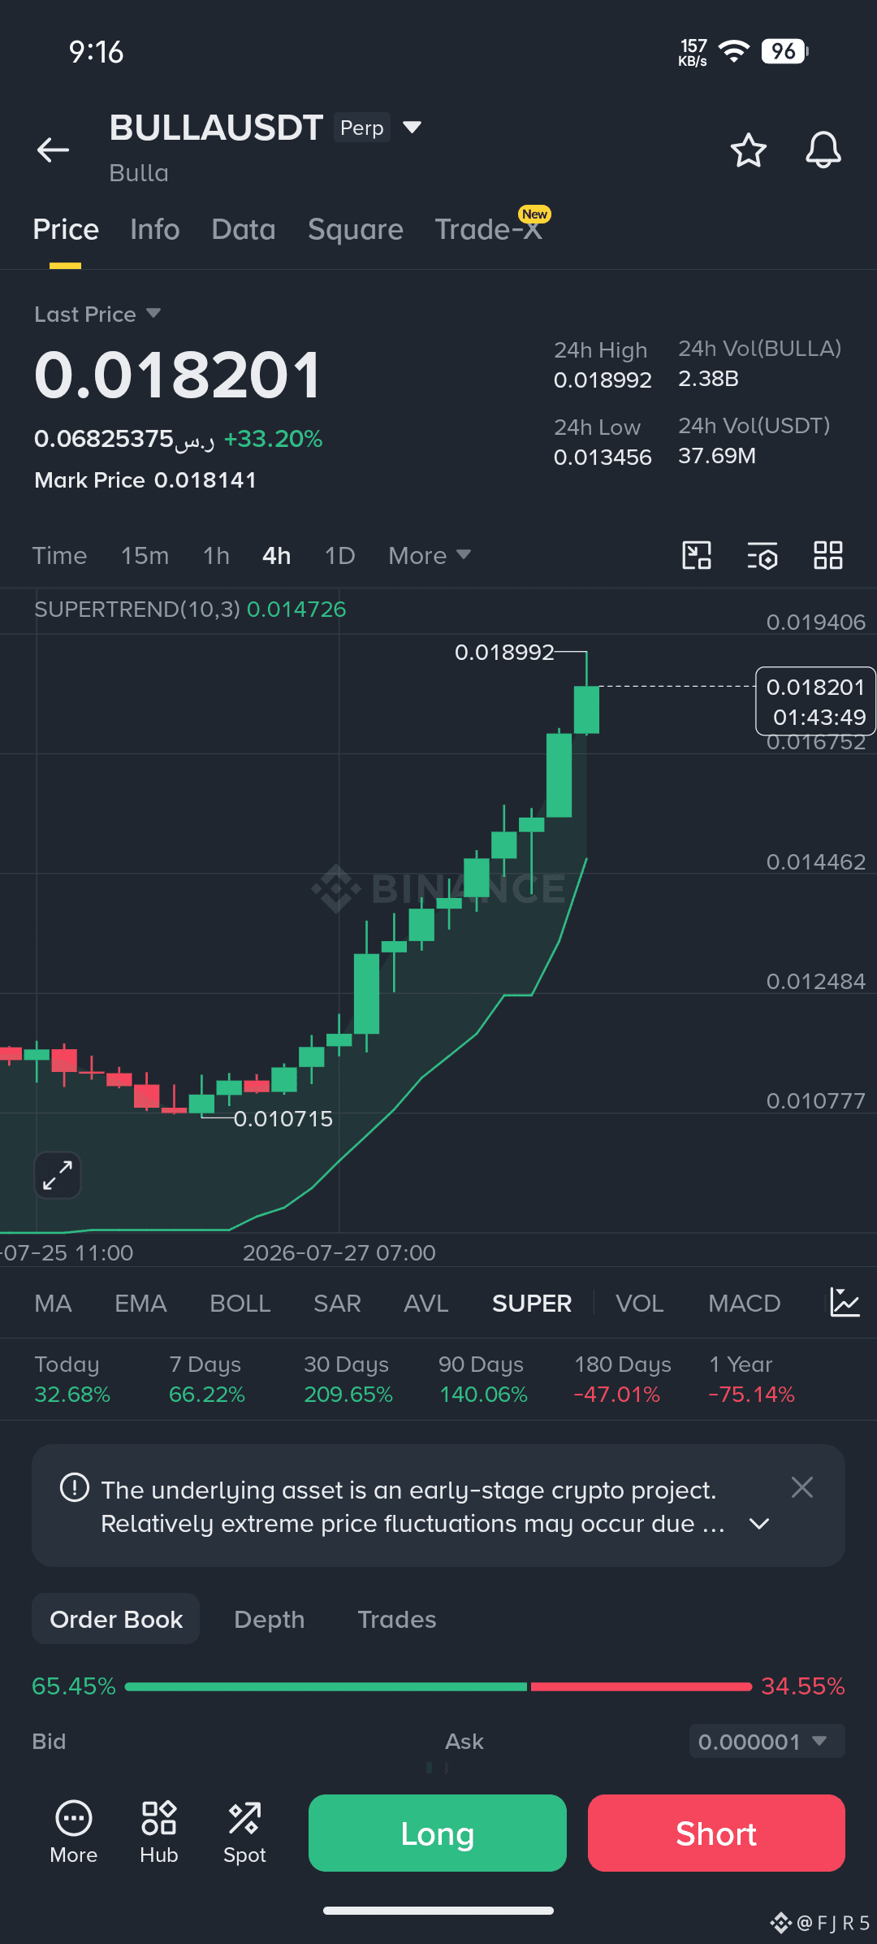Select the 15m interval
Viewport: 877px width, 1944px height.
pos(145,556)
